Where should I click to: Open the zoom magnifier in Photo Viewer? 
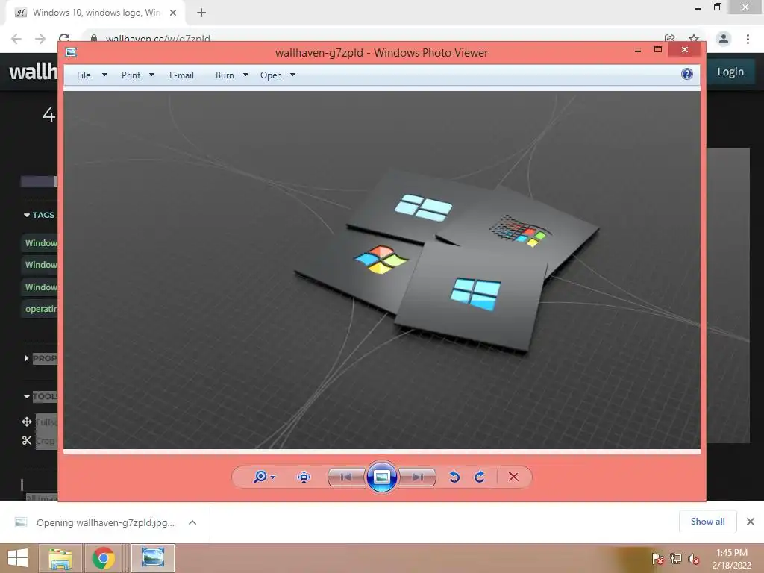tap(260, 477)
